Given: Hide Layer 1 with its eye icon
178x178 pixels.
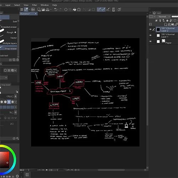Looking at the screenshot, I should point(150,35).
